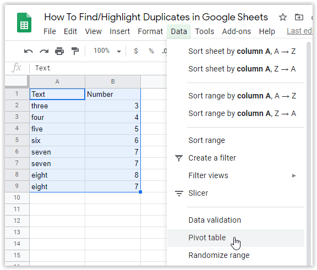
Task: Select cell B1 containing Number
Action: point(113,94)
